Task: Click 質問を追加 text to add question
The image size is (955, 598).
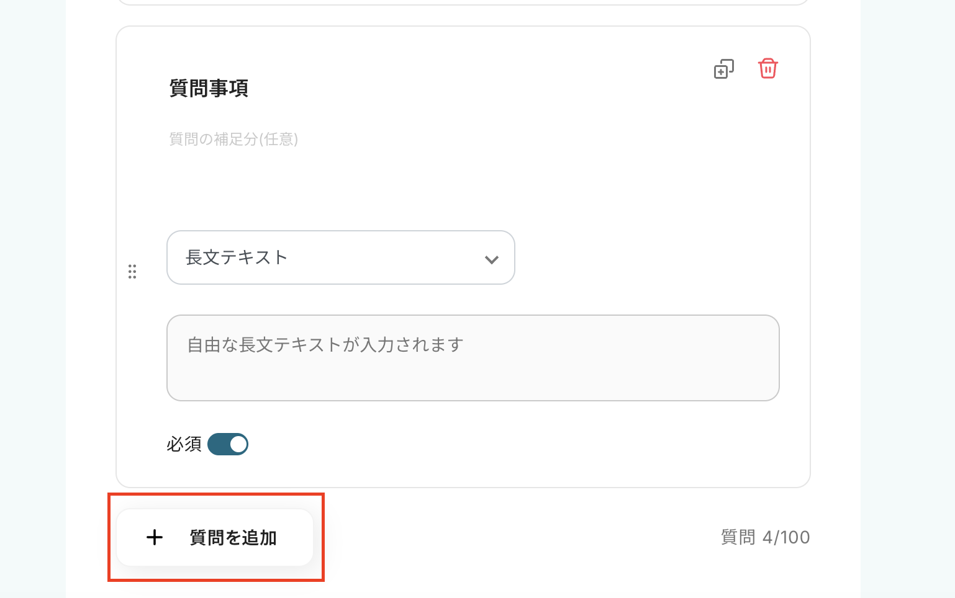Action: pyautogui.click(x=233, y=537)
